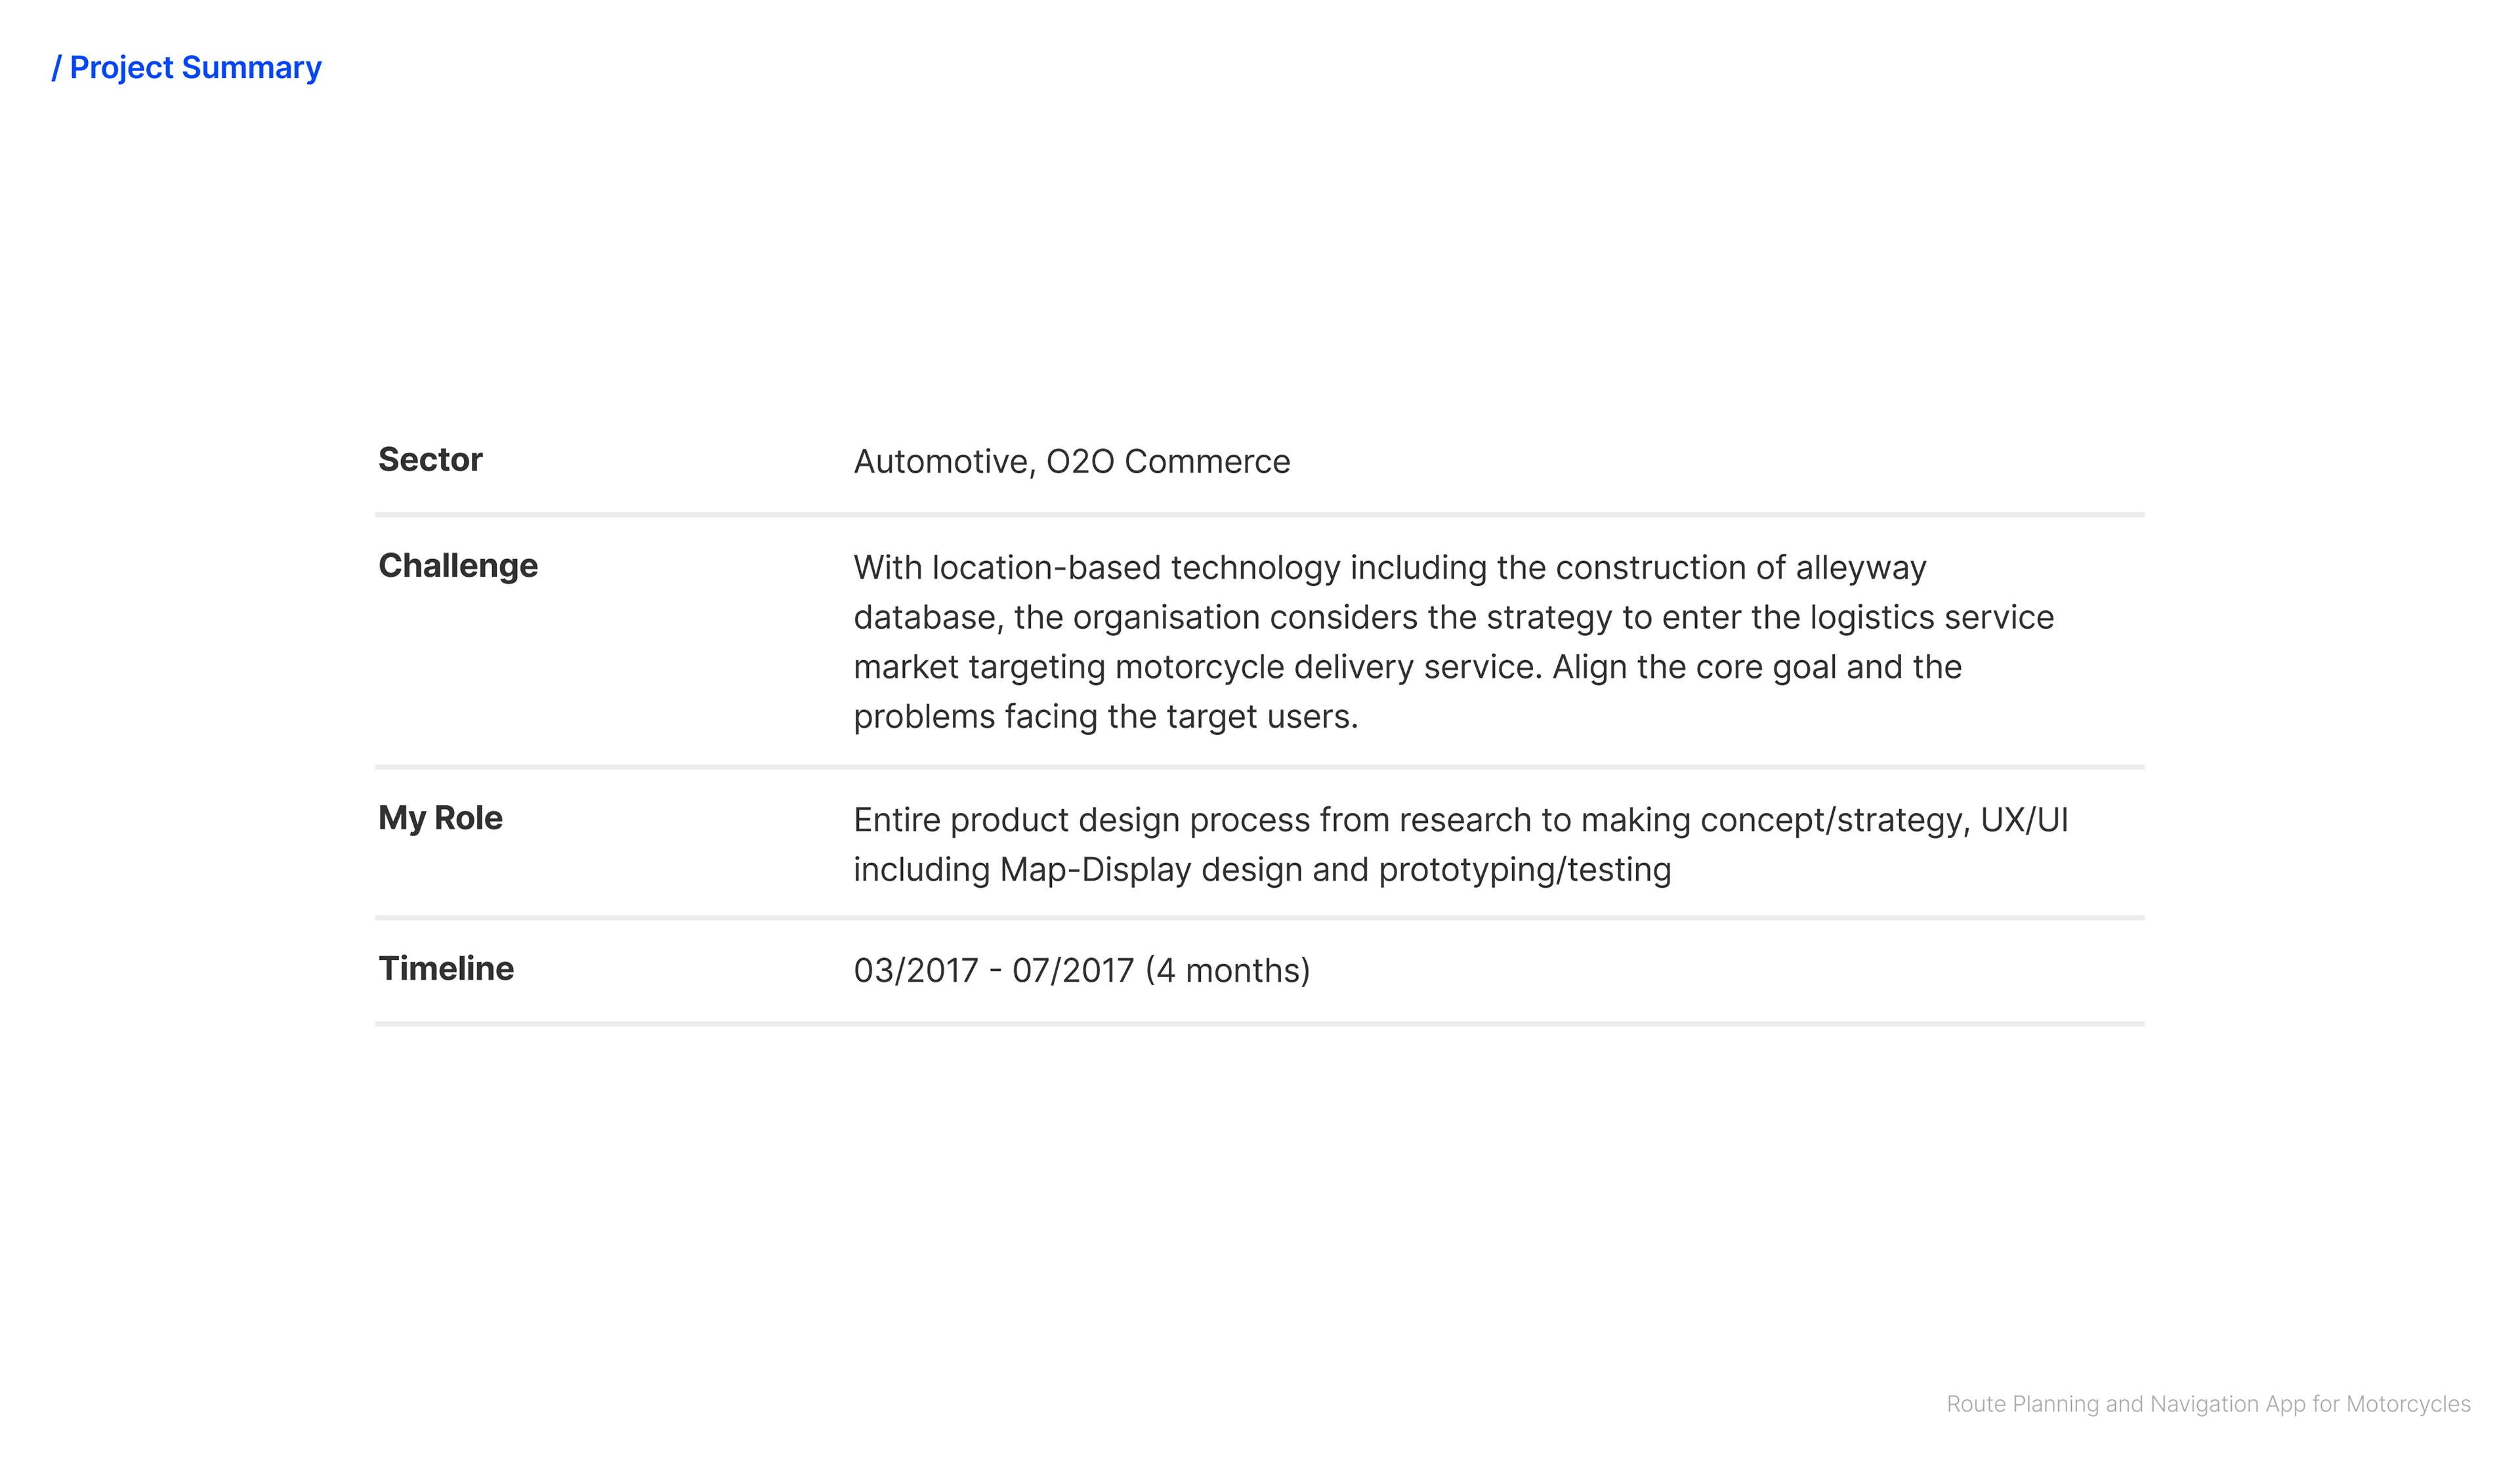Viewport: 2520px width, 1460px height.
Task: Select the Challenge row label
Action: (458, 566)
